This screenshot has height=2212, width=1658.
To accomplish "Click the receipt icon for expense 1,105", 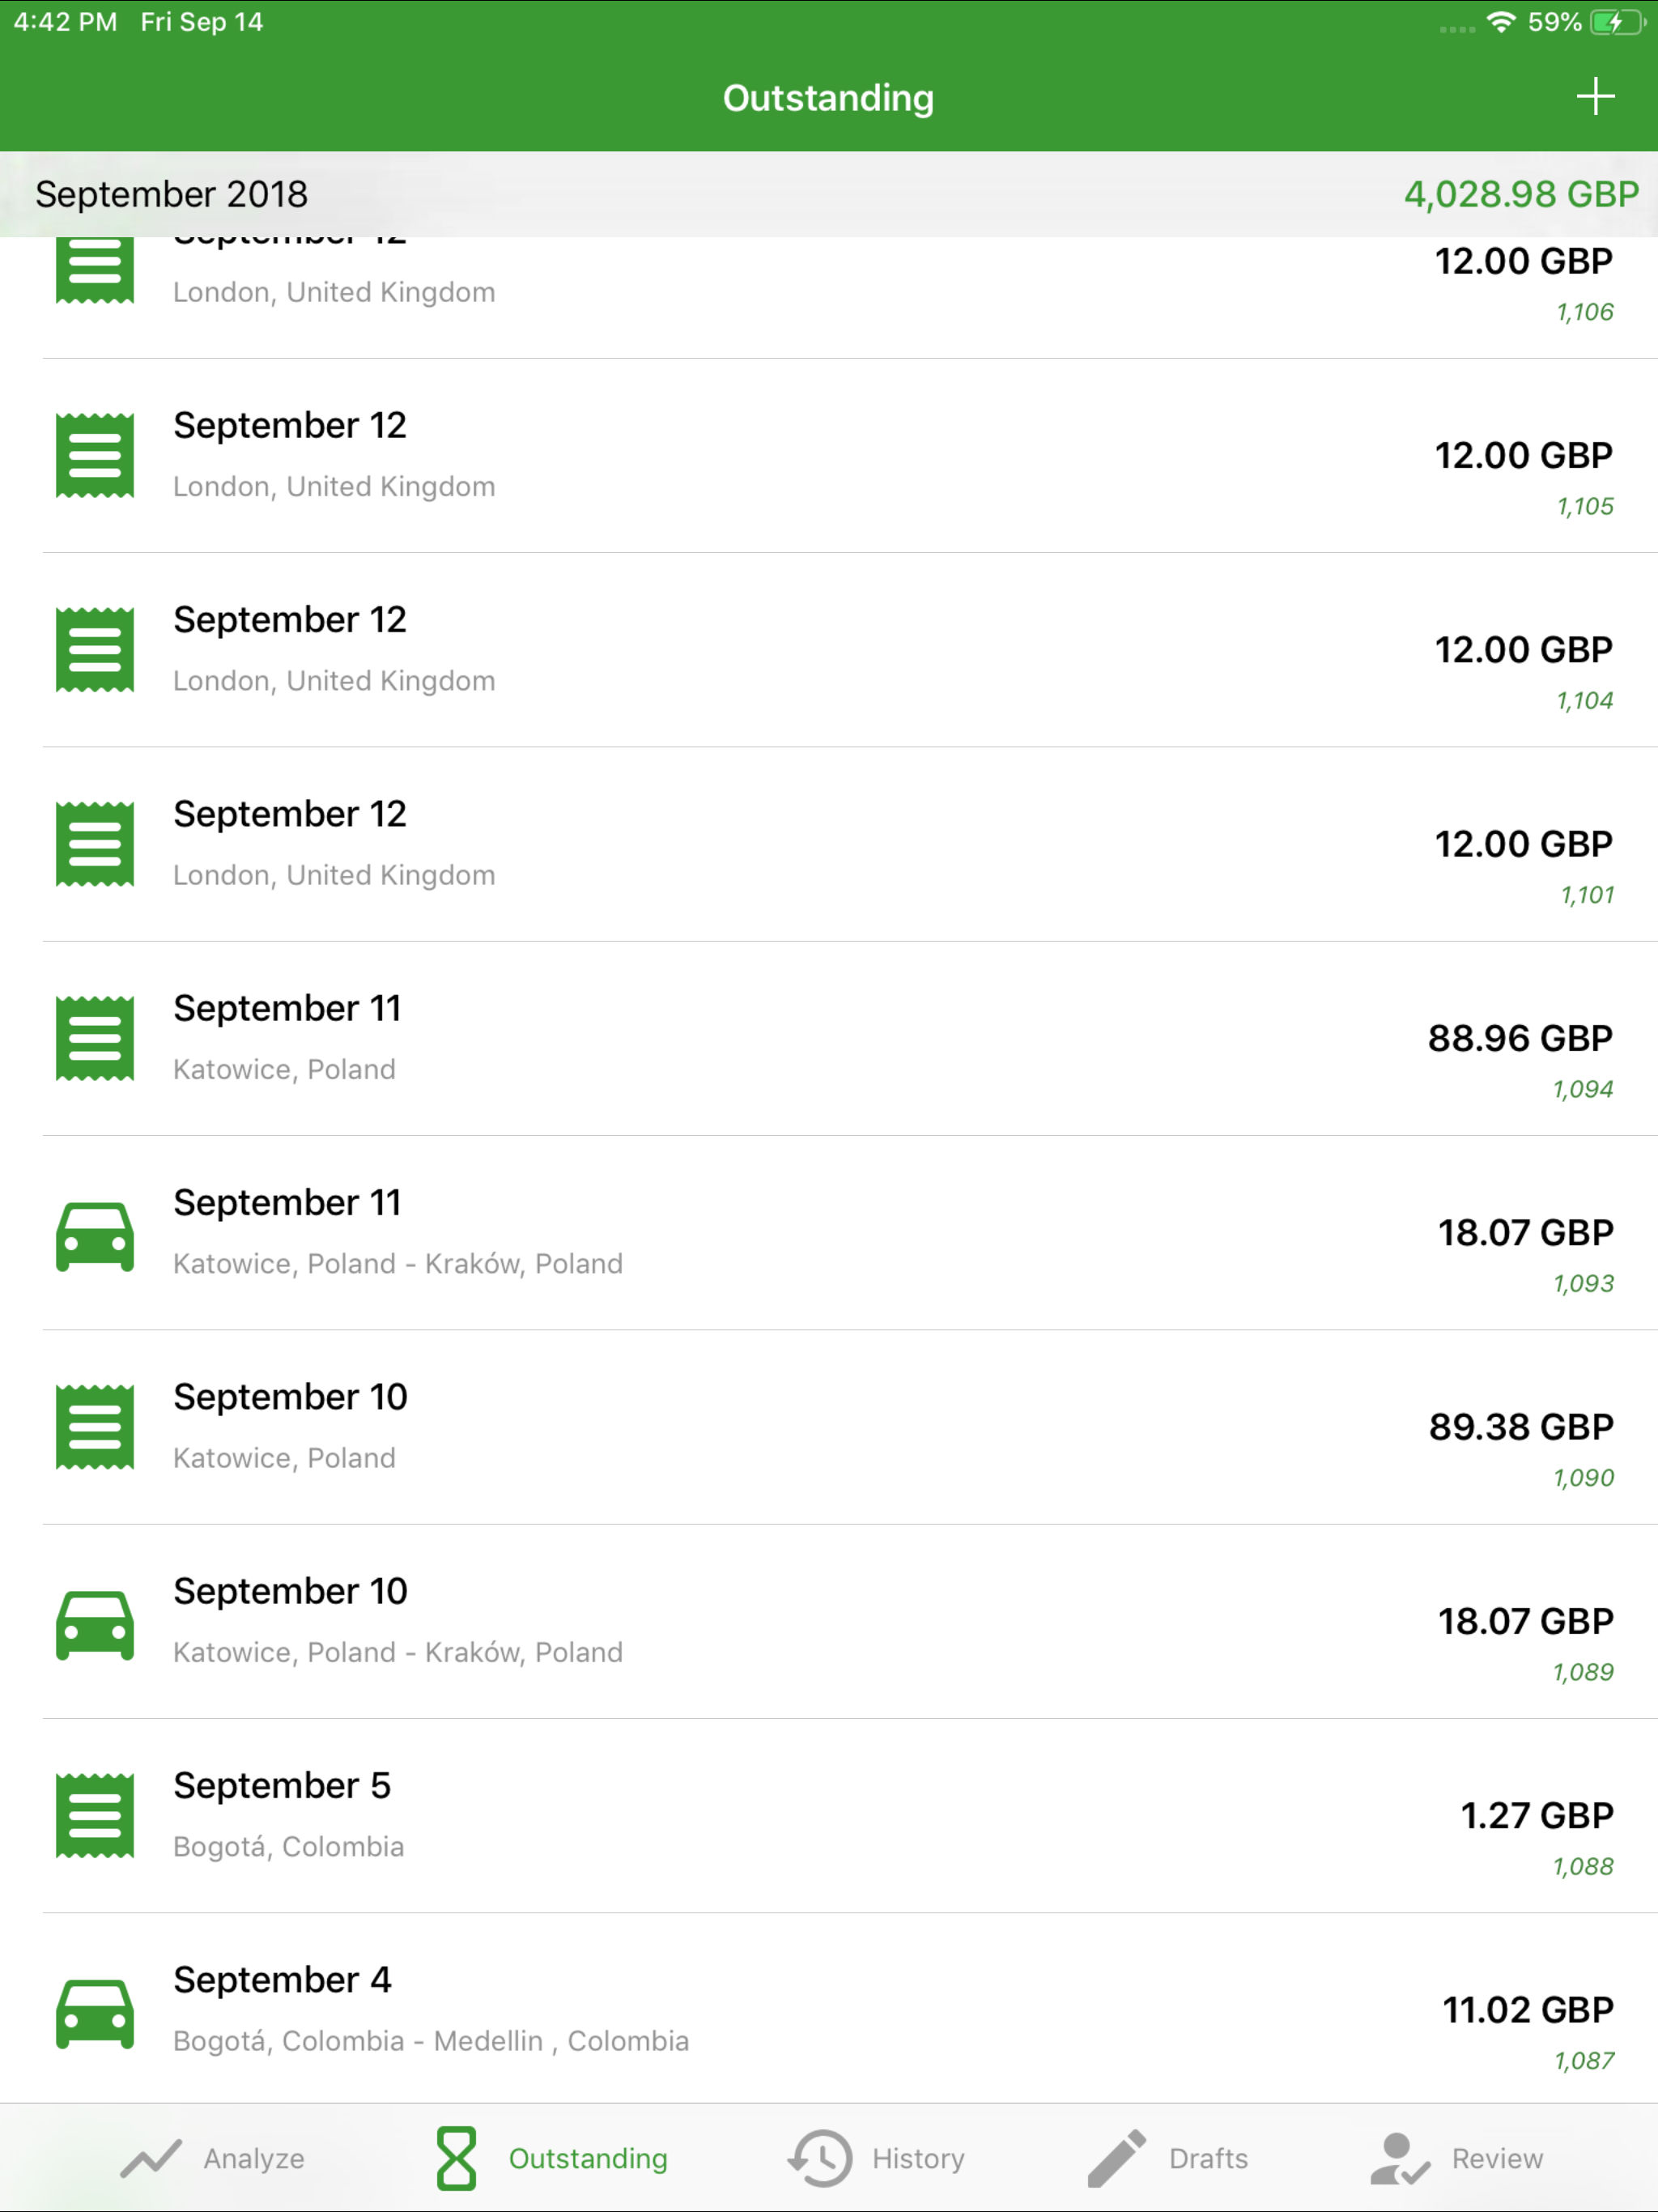I will tap(95, 455).
